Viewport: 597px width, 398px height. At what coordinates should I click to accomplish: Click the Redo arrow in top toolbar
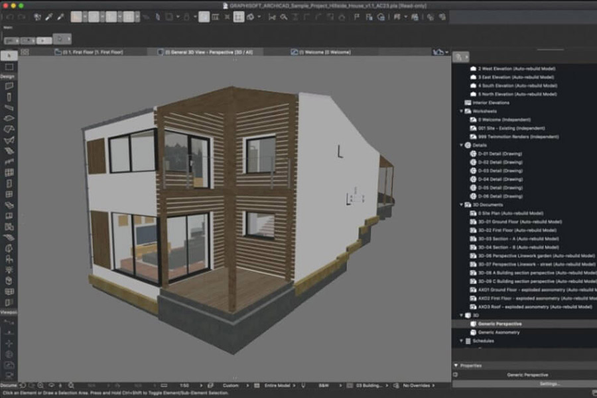tap(22, 17)
